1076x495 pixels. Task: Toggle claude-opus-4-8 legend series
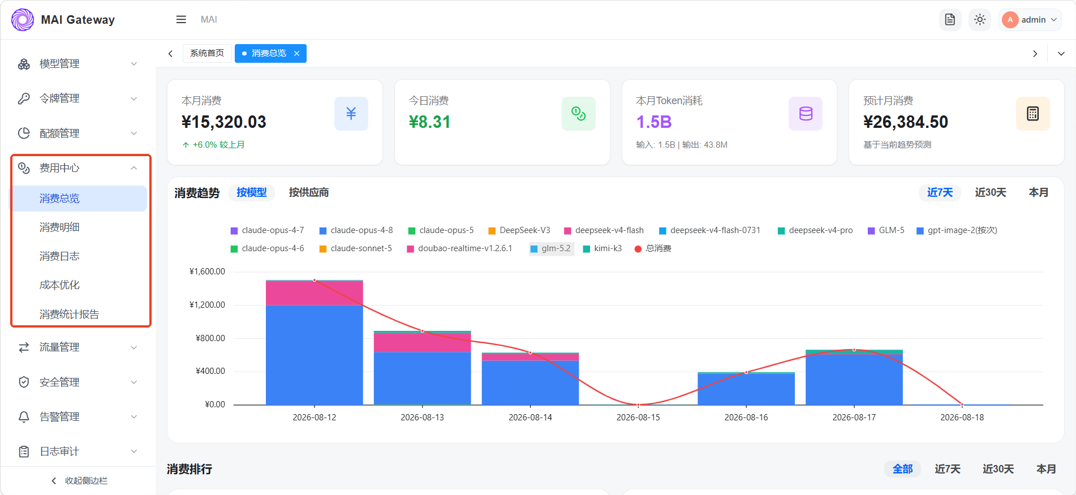356,230
